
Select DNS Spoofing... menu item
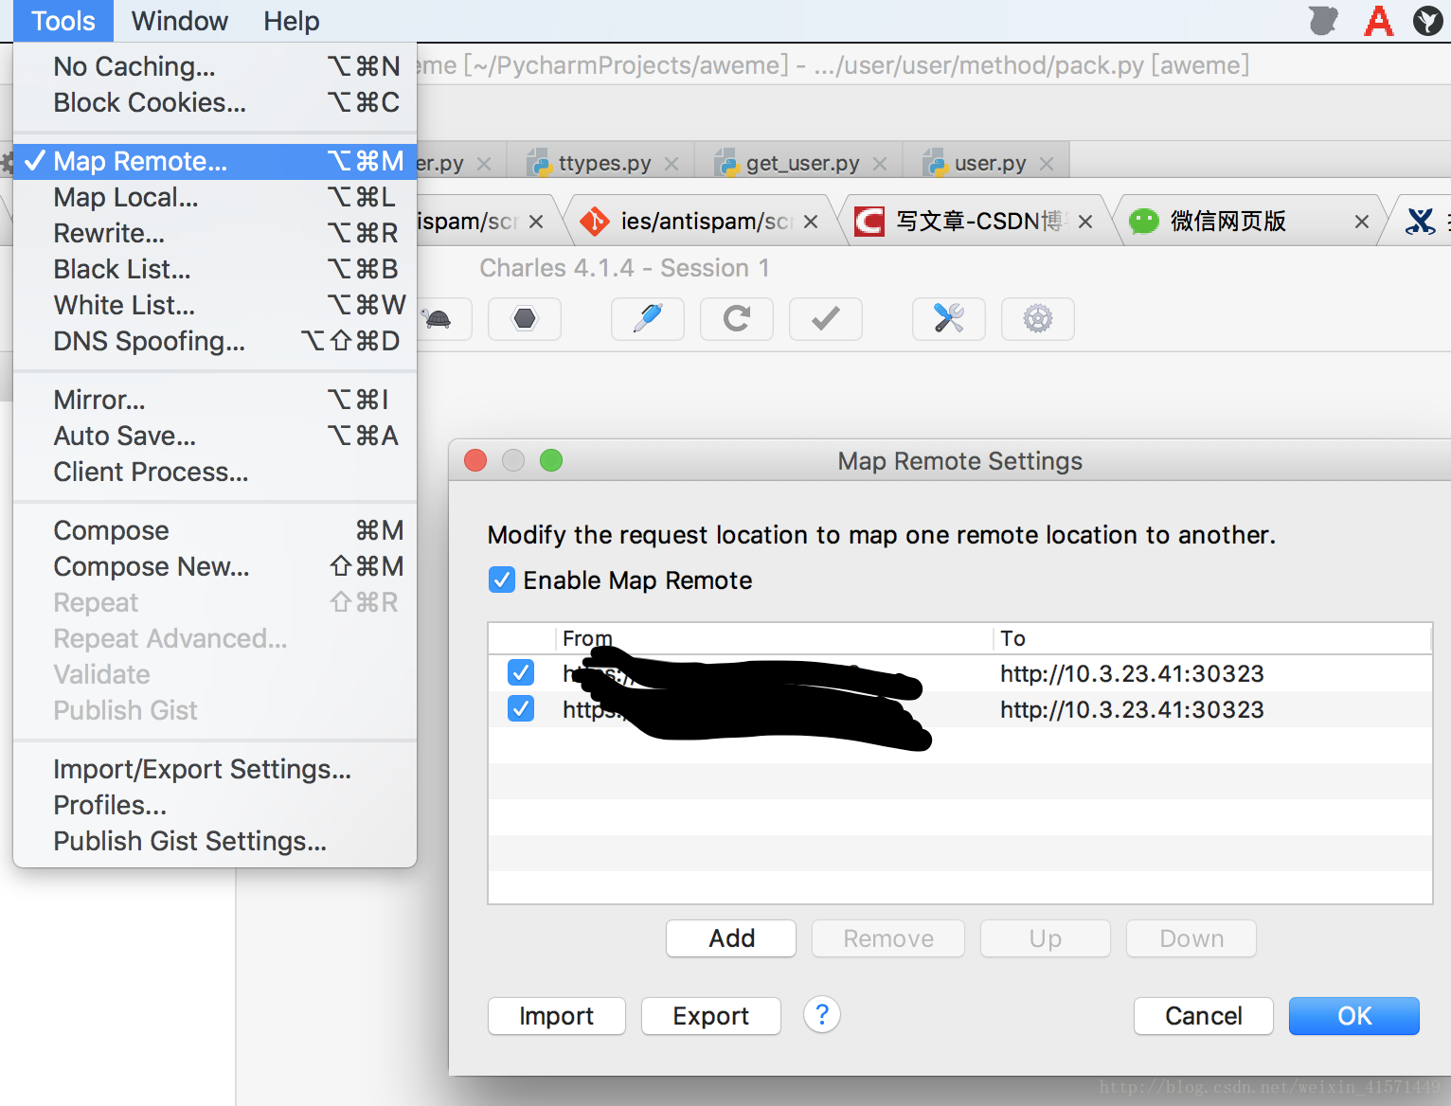click(215, 341)
